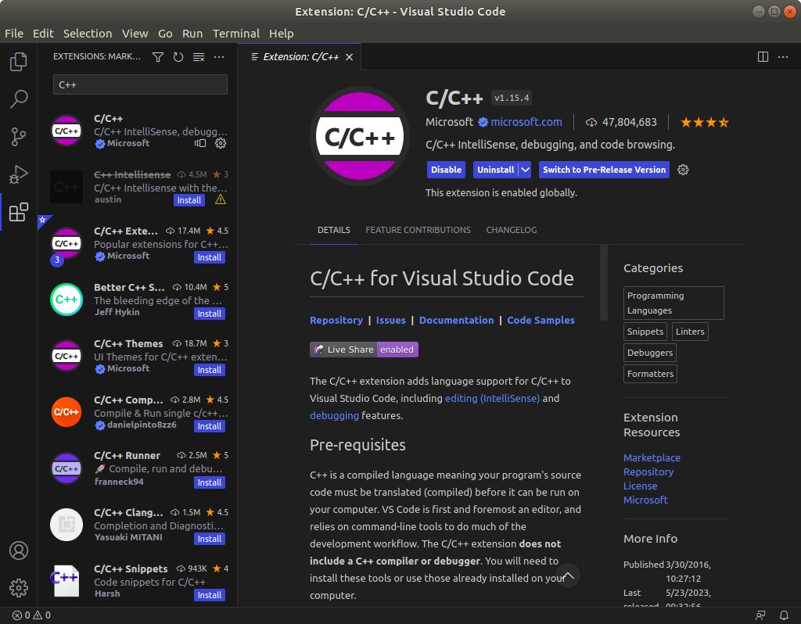Open Source Control view
The image size is (801, 624).
pyautogui.click(x=19, y=137)
